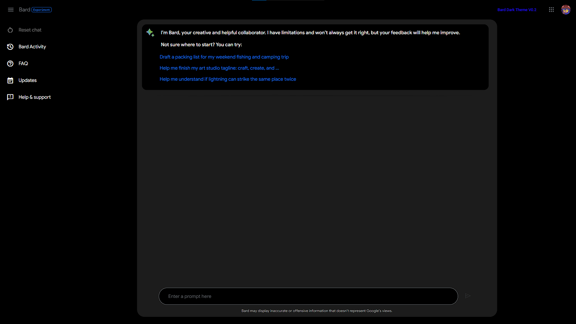Click the Bard sparkle icon
This screenshot has height=324, width=576.
(150, 32)
